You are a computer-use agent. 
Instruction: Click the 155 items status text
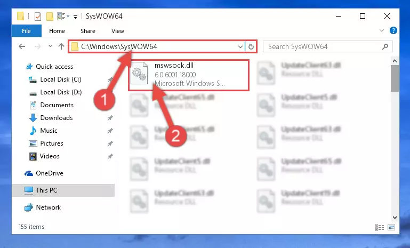pos(31,227)
